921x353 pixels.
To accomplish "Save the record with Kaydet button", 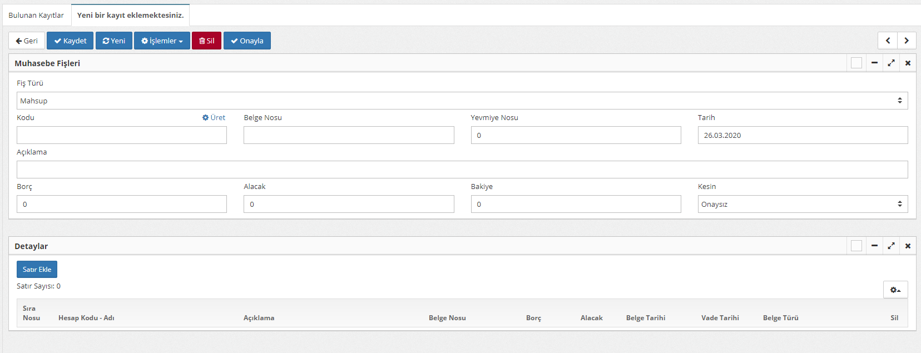I will tap(70, 41).
